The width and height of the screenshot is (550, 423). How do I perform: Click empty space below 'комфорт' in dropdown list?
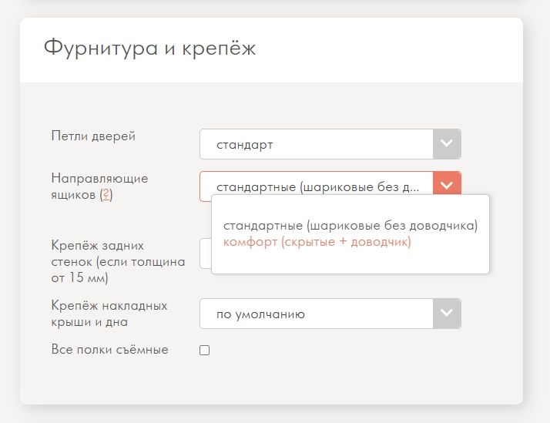(x=350, y=261)
